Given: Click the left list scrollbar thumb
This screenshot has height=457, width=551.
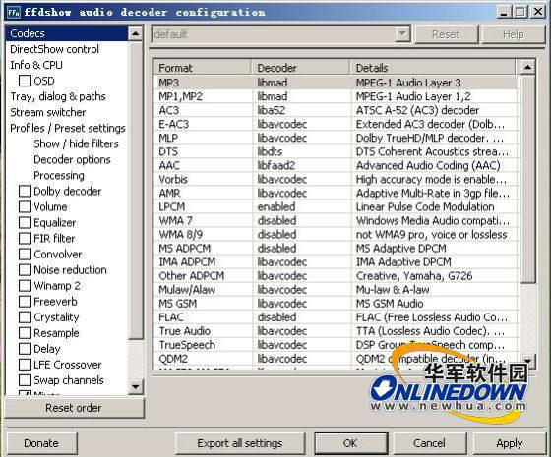Looking at the screenshot, I should [x=136, y=191].
